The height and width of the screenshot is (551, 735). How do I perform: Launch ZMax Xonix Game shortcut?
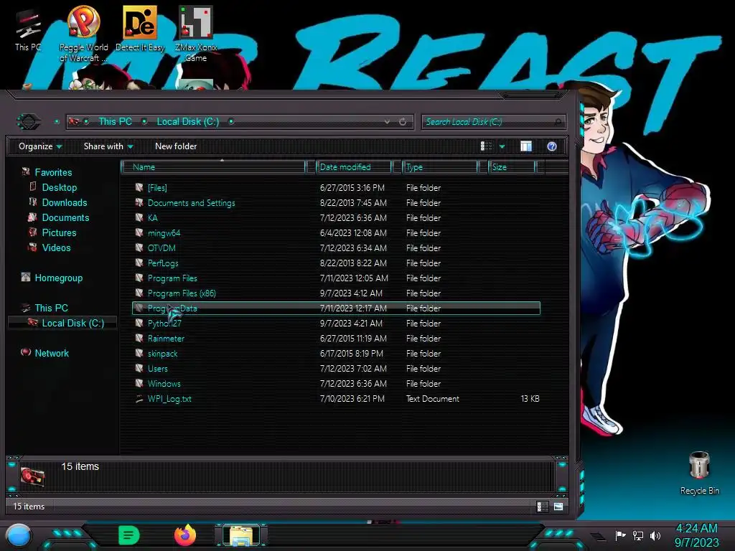(196, 34)
